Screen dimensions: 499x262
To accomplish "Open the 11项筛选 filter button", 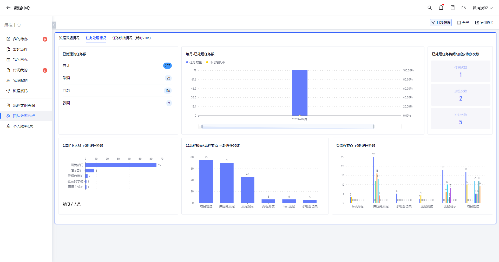I will pyautogui.click(x=441, y=23).
